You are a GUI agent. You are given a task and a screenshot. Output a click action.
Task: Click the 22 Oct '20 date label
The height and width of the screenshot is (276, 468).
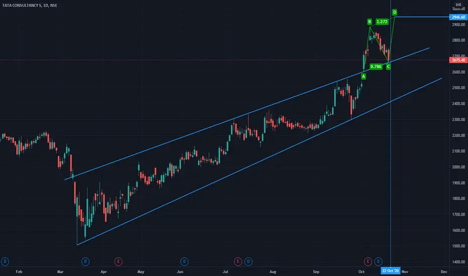click(390, 271)
